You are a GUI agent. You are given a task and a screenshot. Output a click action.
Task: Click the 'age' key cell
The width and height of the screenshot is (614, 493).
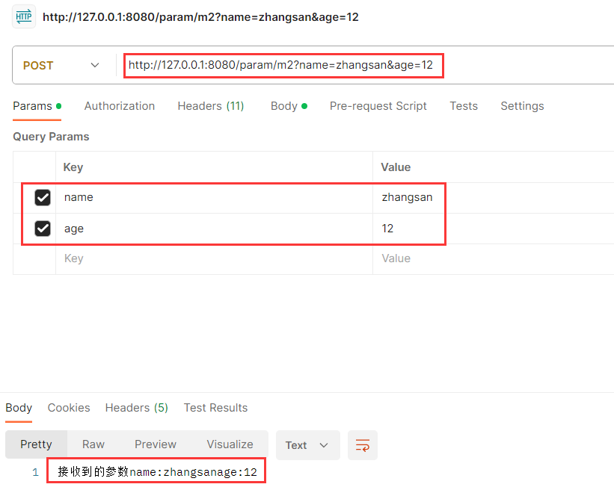[214, 229]
